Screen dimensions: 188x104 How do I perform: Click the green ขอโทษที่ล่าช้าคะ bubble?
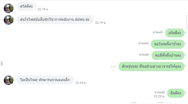[167, 44]
